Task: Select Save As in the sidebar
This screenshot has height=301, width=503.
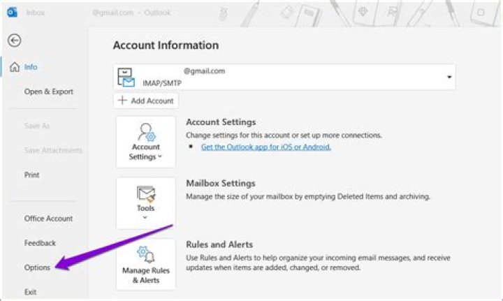Action: pyautogui.click(x=37, y=126)
